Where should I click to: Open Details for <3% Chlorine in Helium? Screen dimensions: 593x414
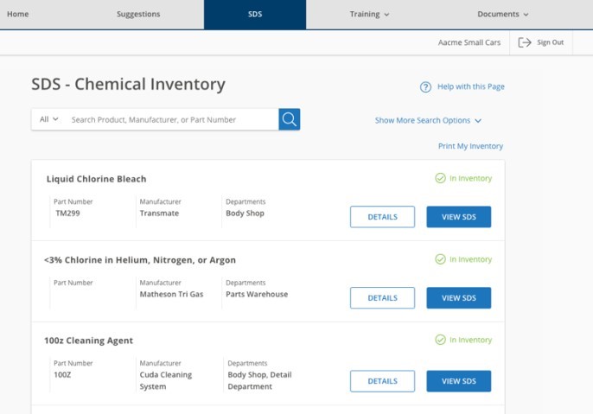point(382,298)
